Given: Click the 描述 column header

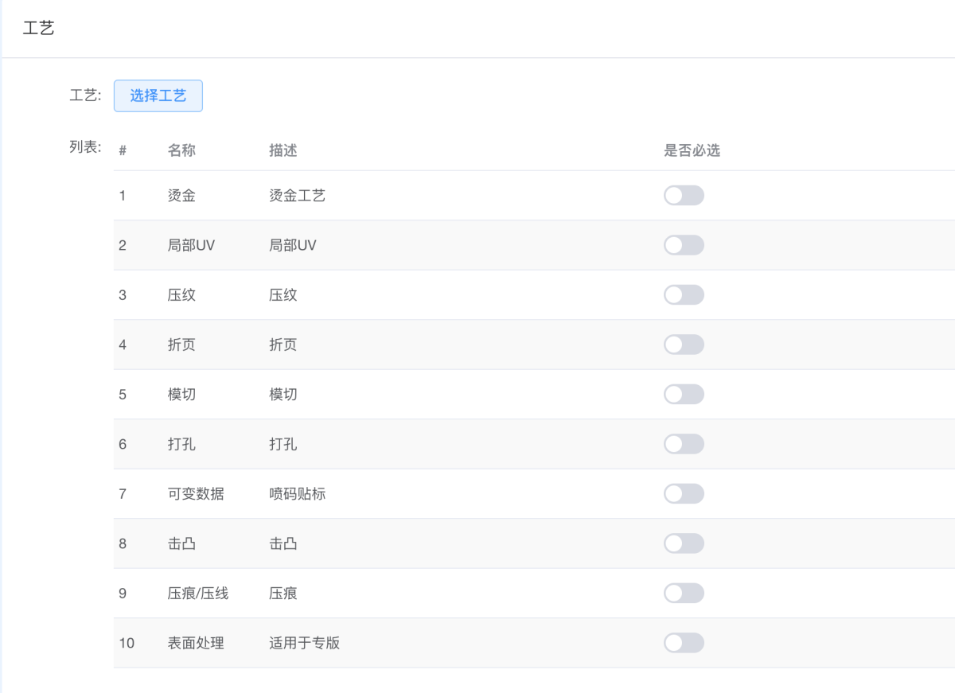Looking at the screenshot, I should tap(283, 150).
